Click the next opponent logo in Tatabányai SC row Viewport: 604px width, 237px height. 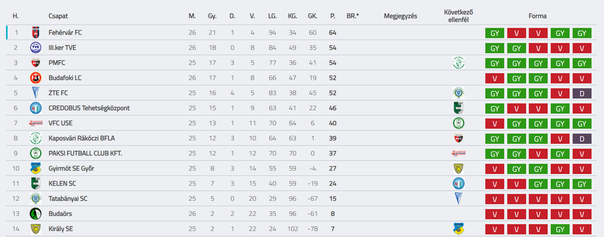coord(458,199)
